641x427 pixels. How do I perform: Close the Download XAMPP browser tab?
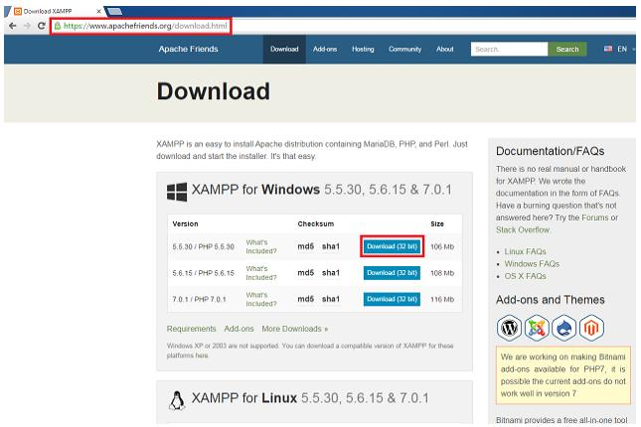pyautogui.click(x=98, y=12)
